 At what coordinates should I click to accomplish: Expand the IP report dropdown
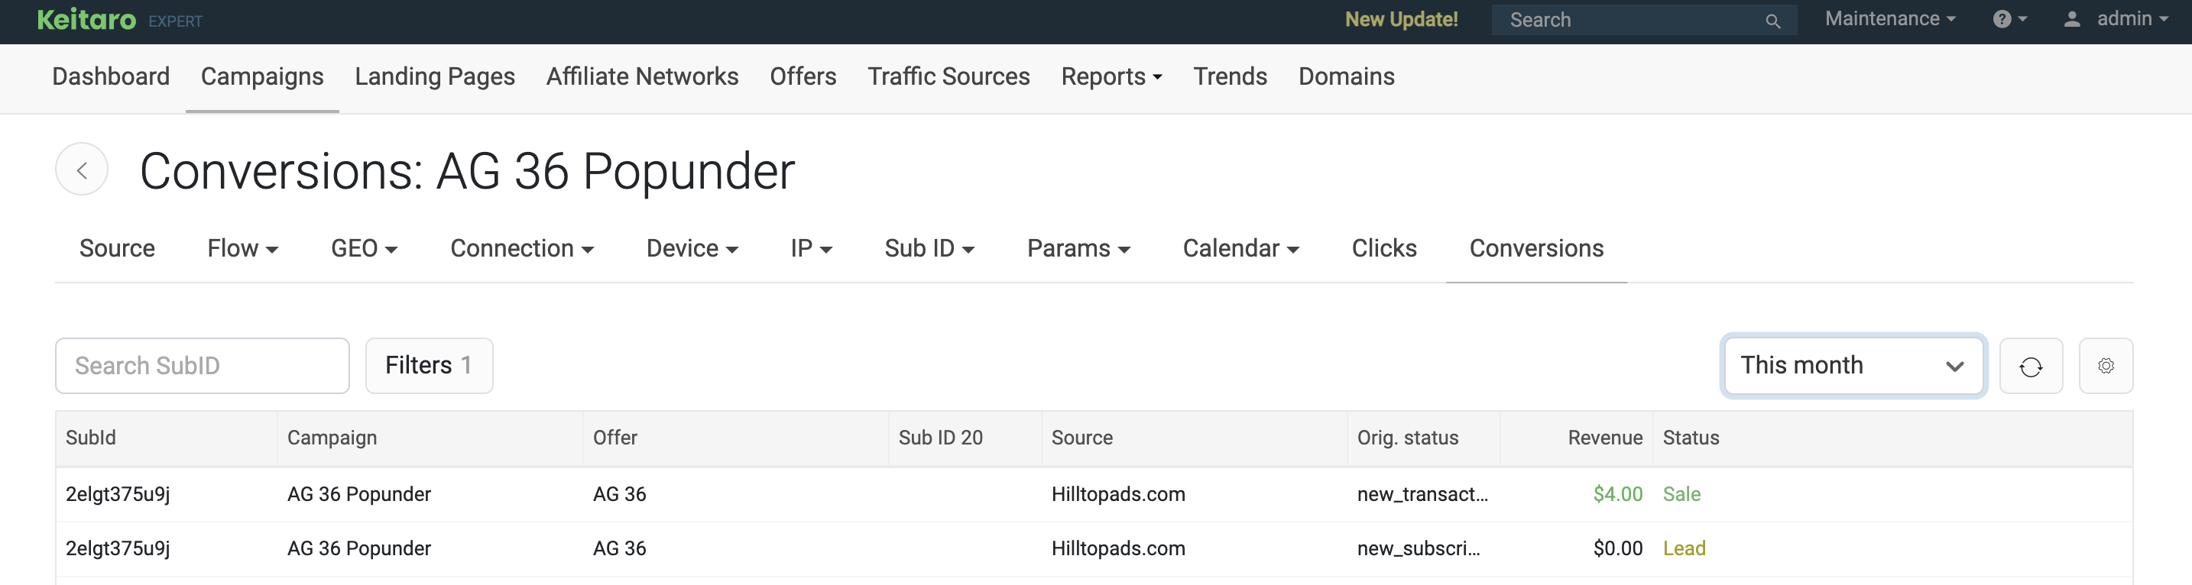(811, 248)
